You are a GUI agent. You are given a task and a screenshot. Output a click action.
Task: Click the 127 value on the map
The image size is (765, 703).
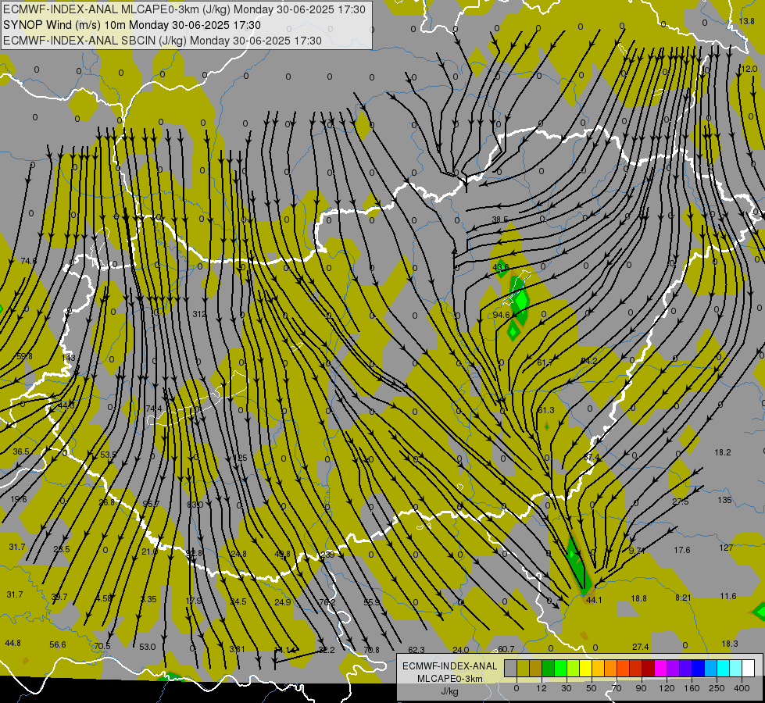726,548
